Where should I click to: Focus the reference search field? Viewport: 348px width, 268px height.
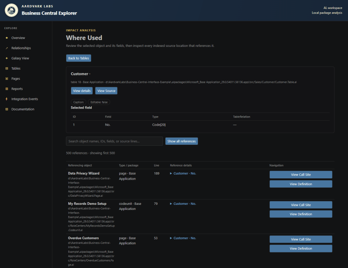click(114, 141)
